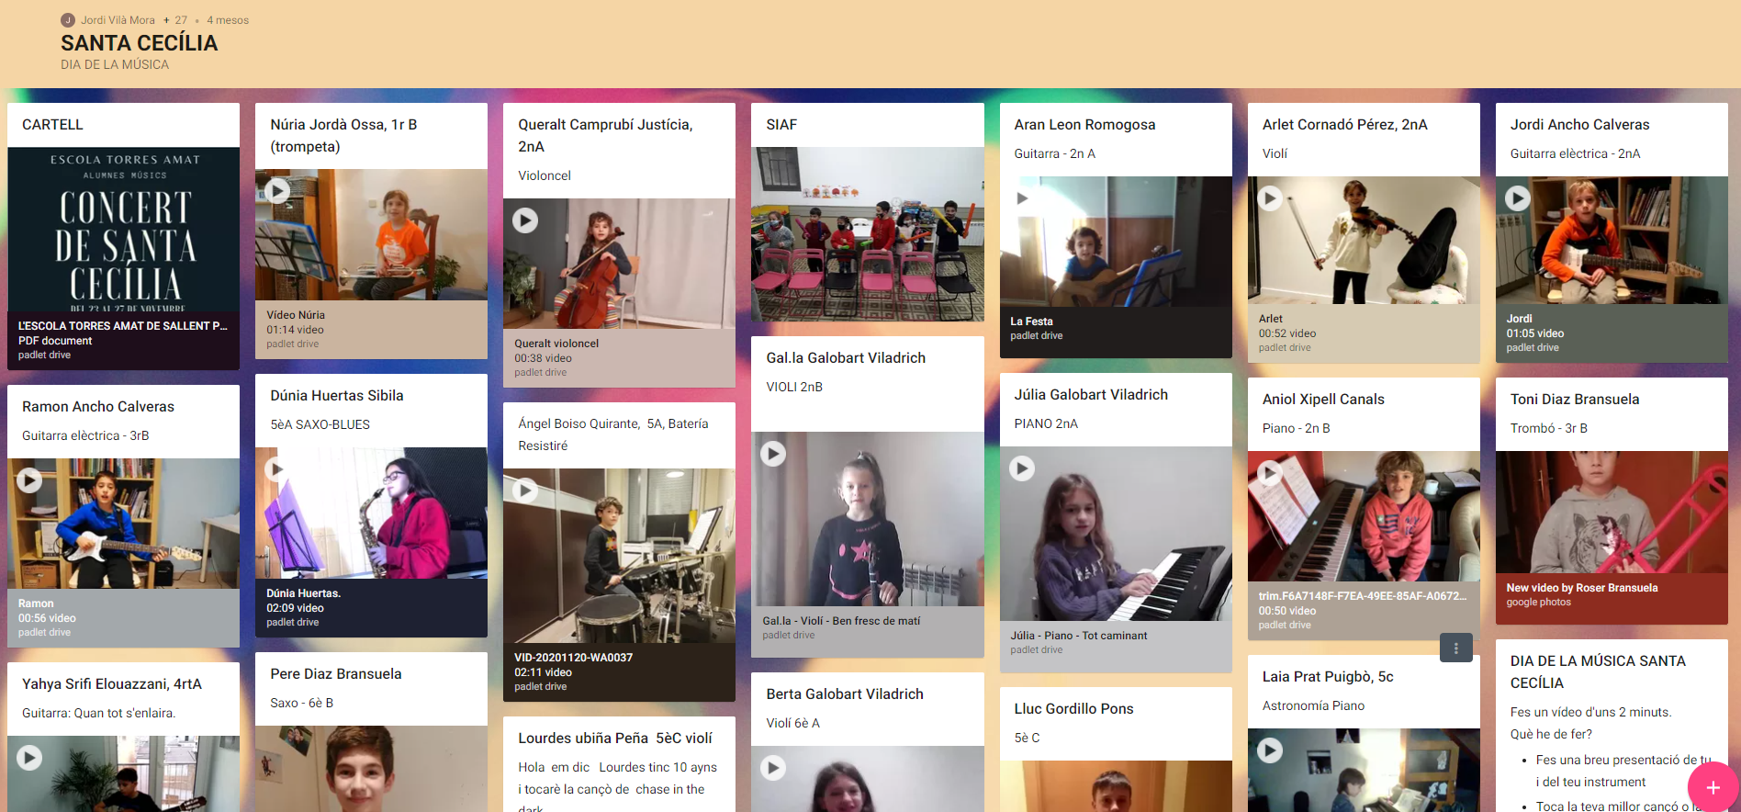This screenshot has width=1741, height=812.
Task: Play Queralt's violoncel video
Action: 525,220
